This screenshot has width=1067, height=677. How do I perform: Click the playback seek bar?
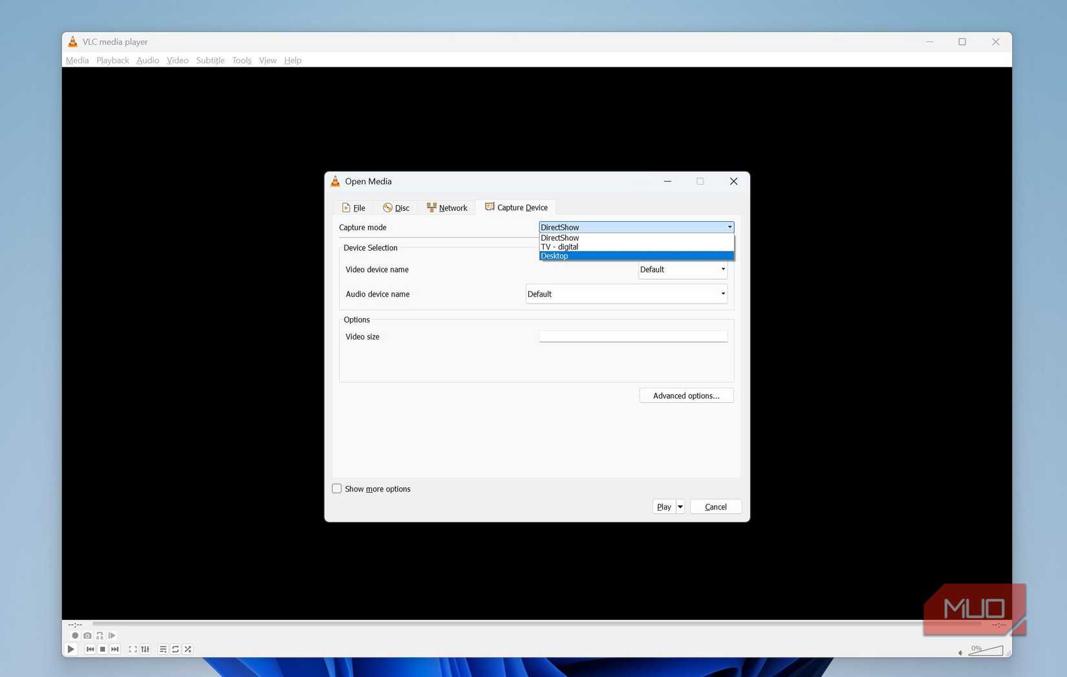pyautogui.click(x=537, y=624)
